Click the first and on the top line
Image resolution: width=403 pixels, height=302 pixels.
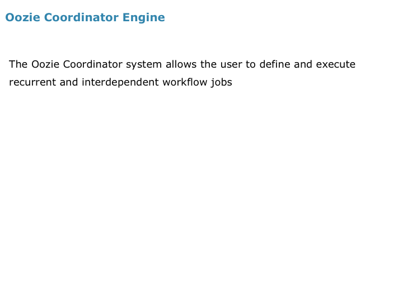click(303, 64)
